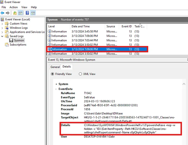Click info icon of 3:45:58 PM event

tap(50, 31)
